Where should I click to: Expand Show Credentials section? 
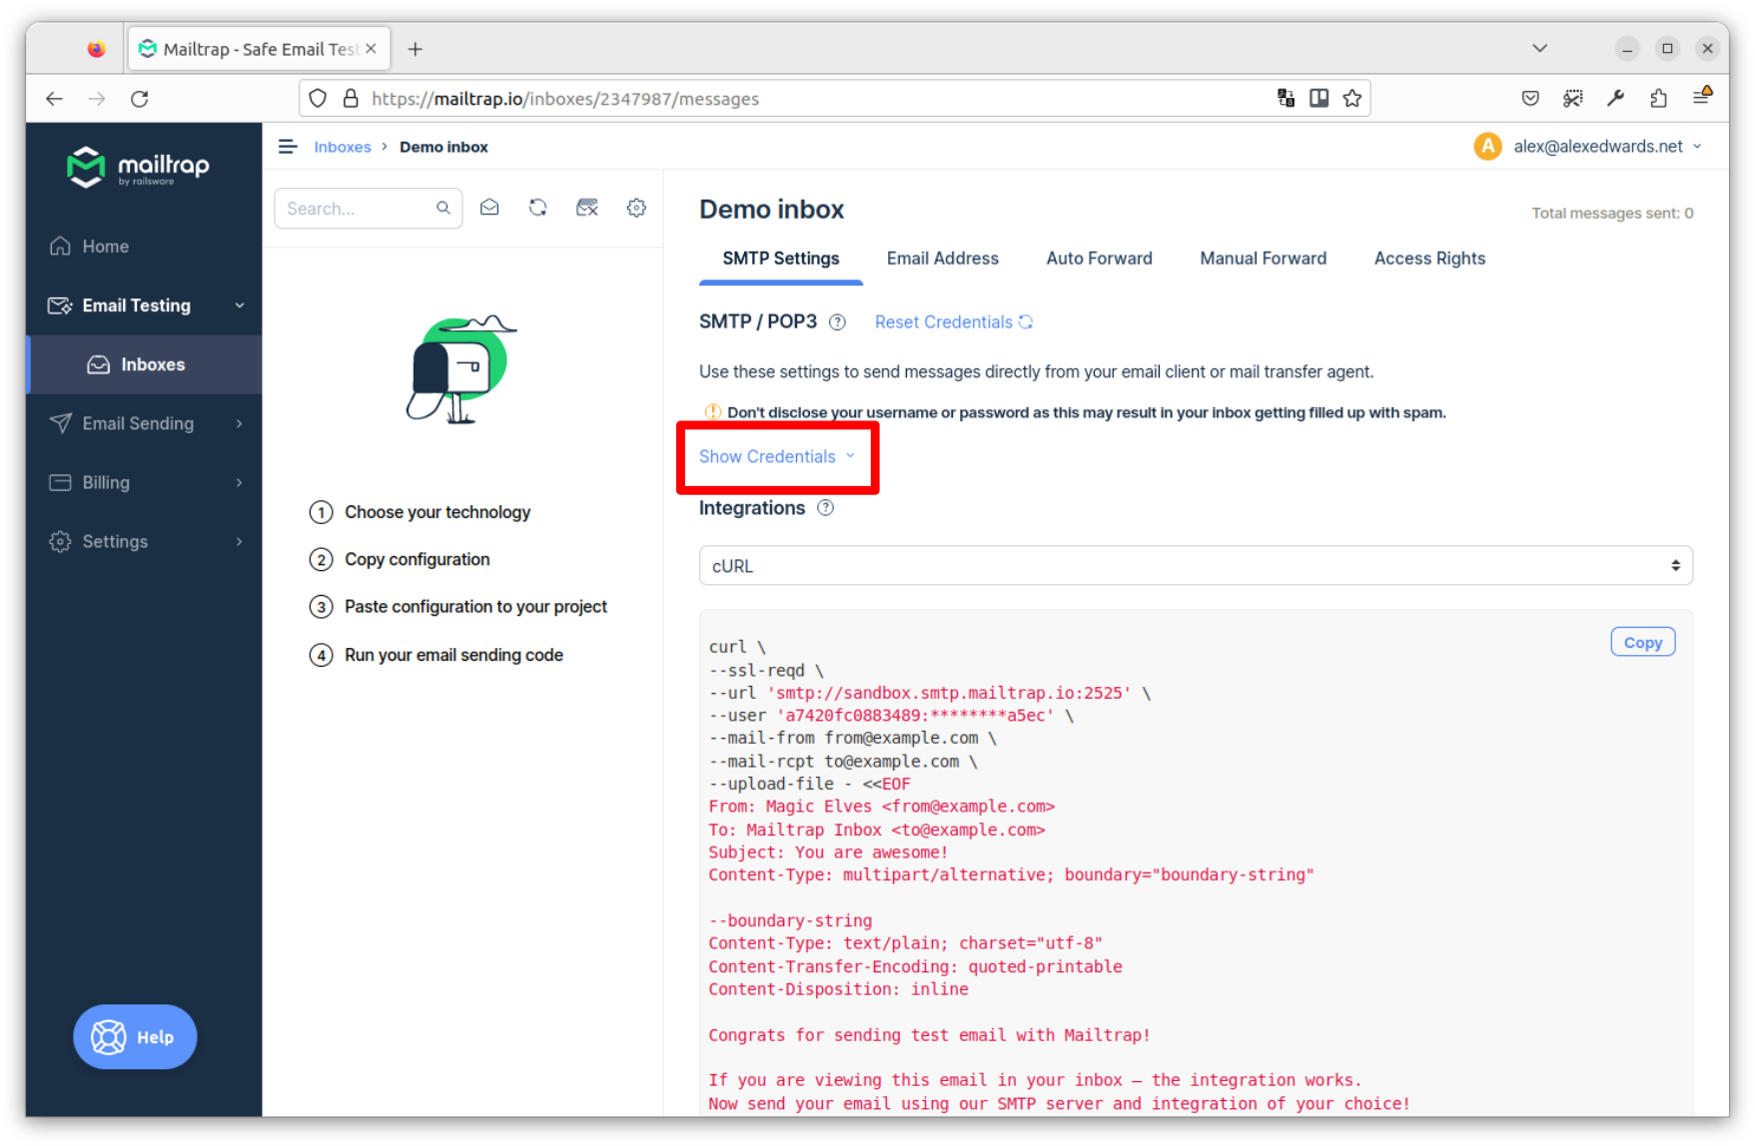click(776, 456)
